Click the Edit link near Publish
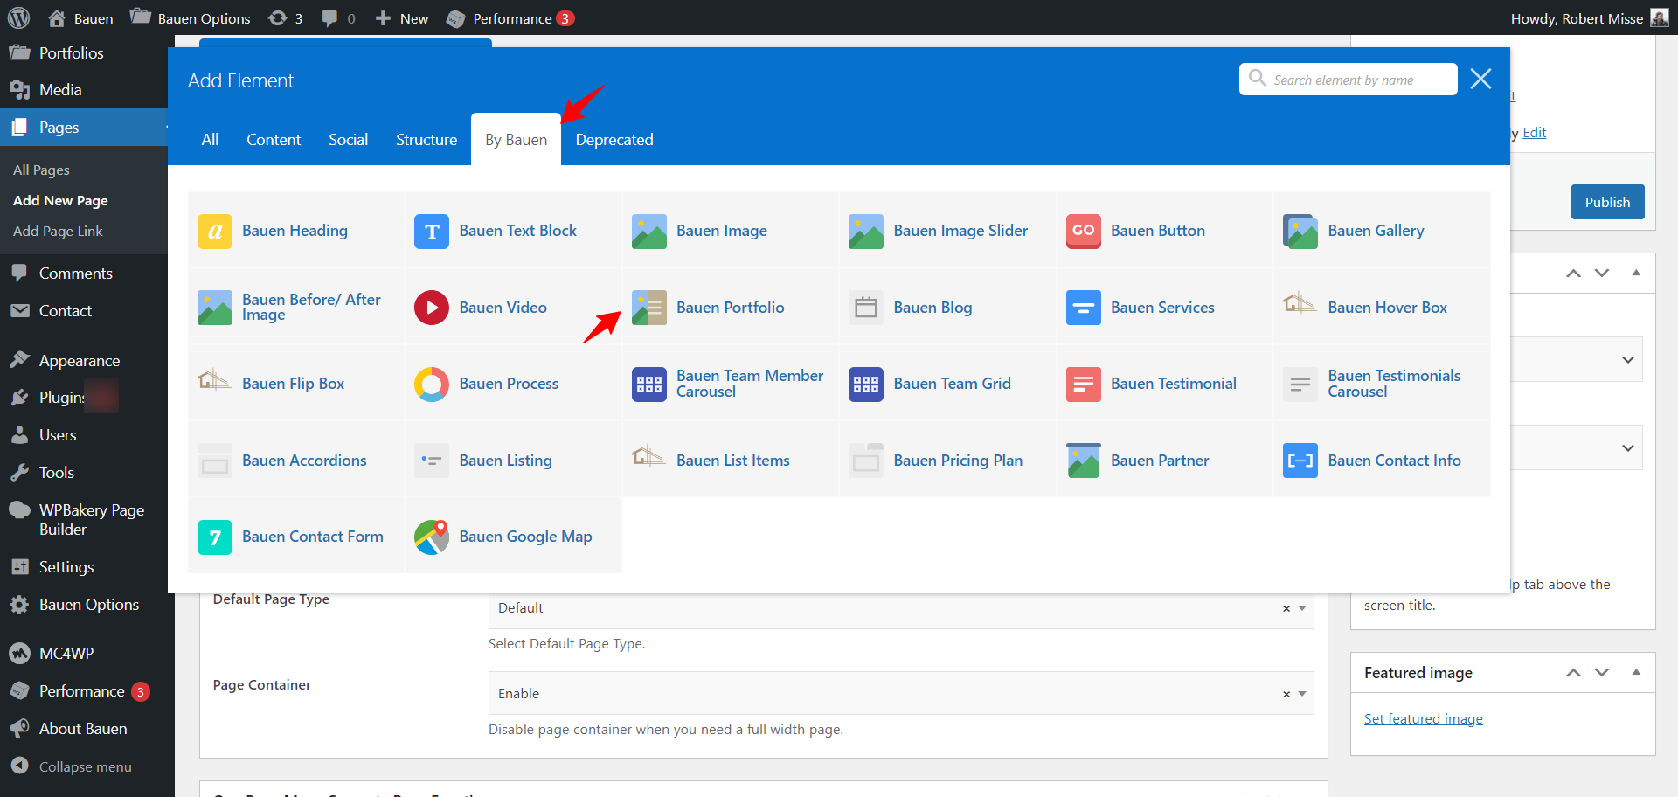 tap(1535, 133)
